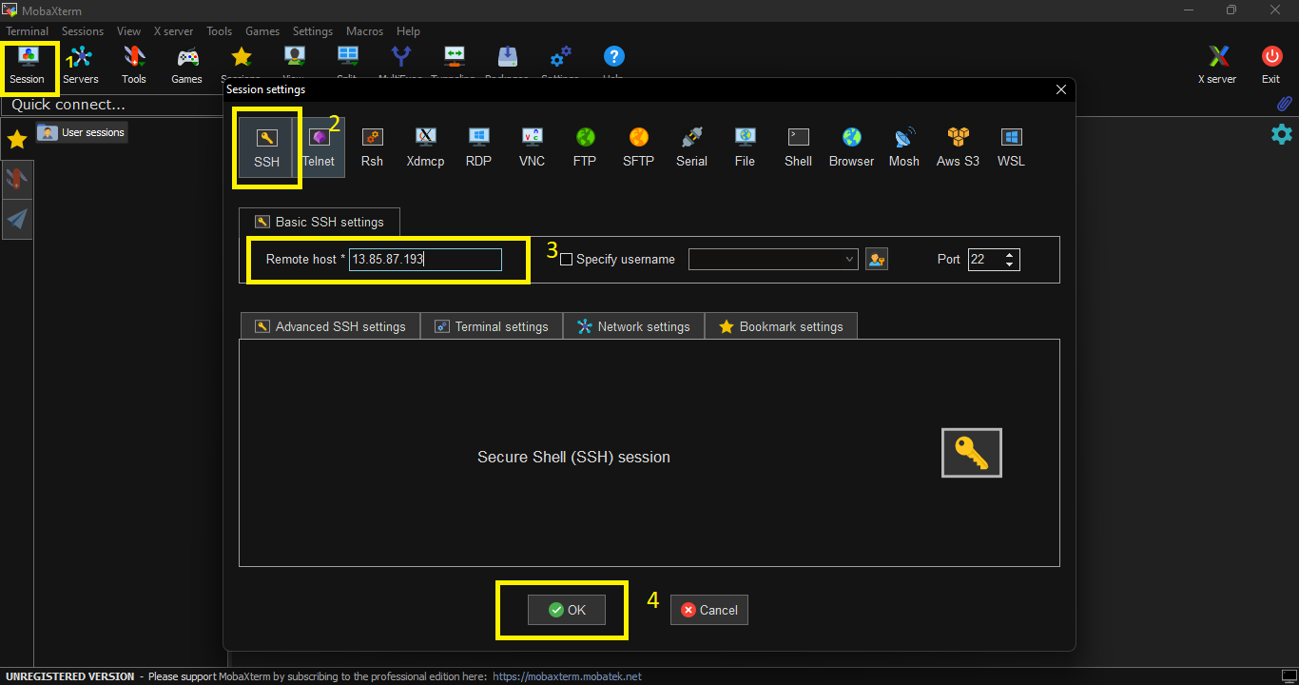Select FTP session type

pos(585,147)
